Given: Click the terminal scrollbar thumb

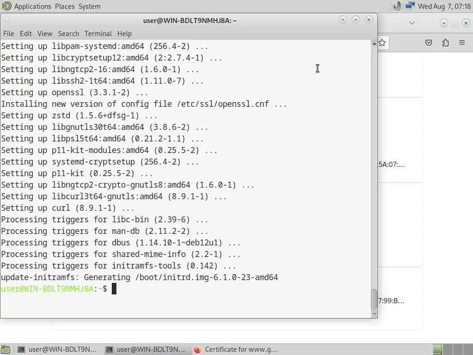Looking at the screenshot, I should pyautogui.click(x=374, y=299).
